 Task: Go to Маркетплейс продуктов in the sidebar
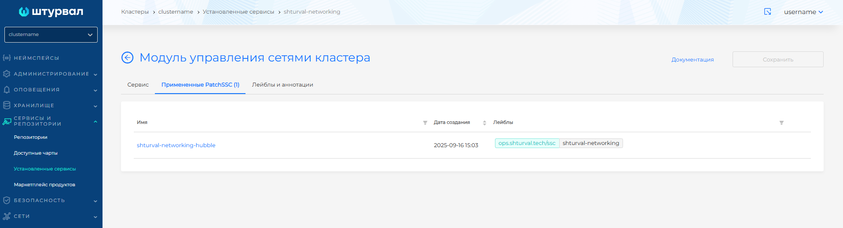[x=44, y=185]
